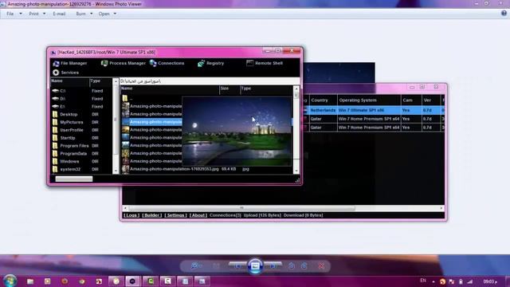Image resolution: width=510 pixels, height=287 pixels.
Task: Go to the next photo
Action: (273, 266)
